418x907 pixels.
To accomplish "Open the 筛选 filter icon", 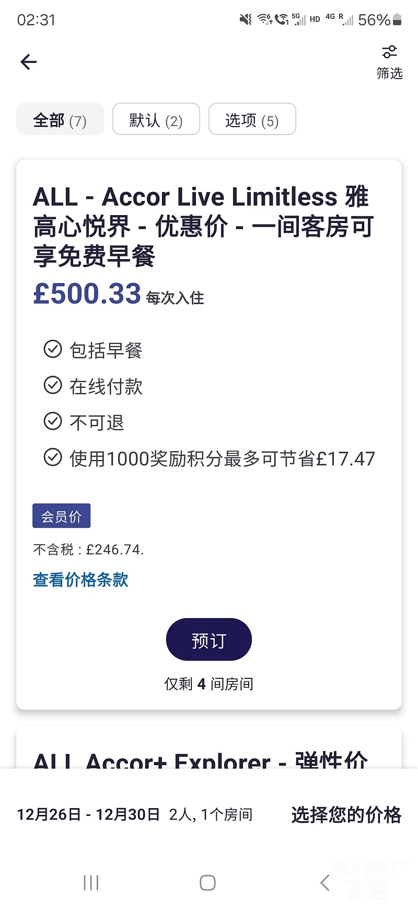I will click(x=389, y=52).
